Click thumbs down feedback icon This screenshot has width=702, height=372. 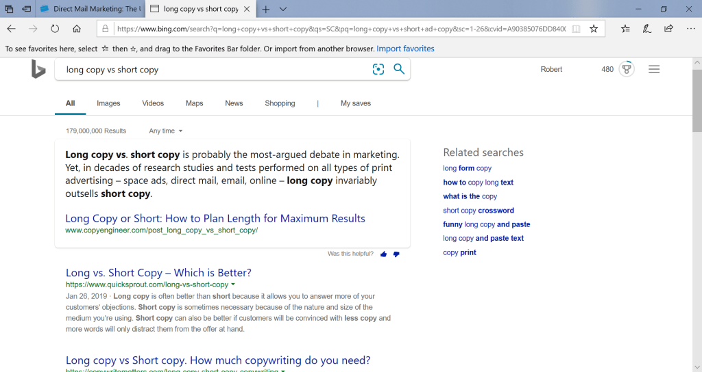[396, 254]
